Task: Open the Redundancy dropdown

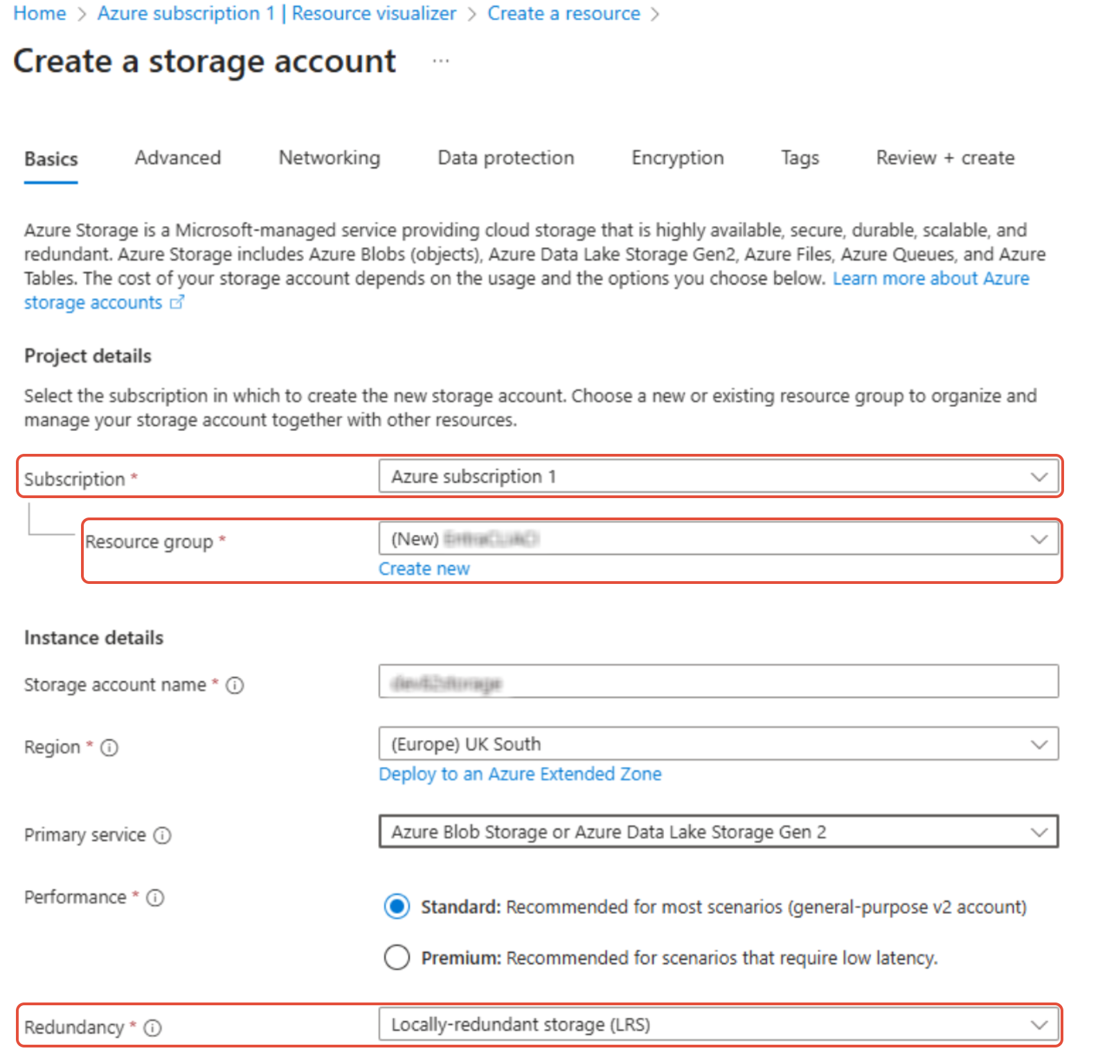Action: (x=718, y=1025)
